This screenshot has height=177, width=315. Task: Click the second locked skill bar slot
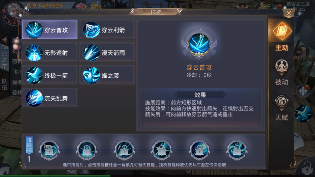point(87,150)
